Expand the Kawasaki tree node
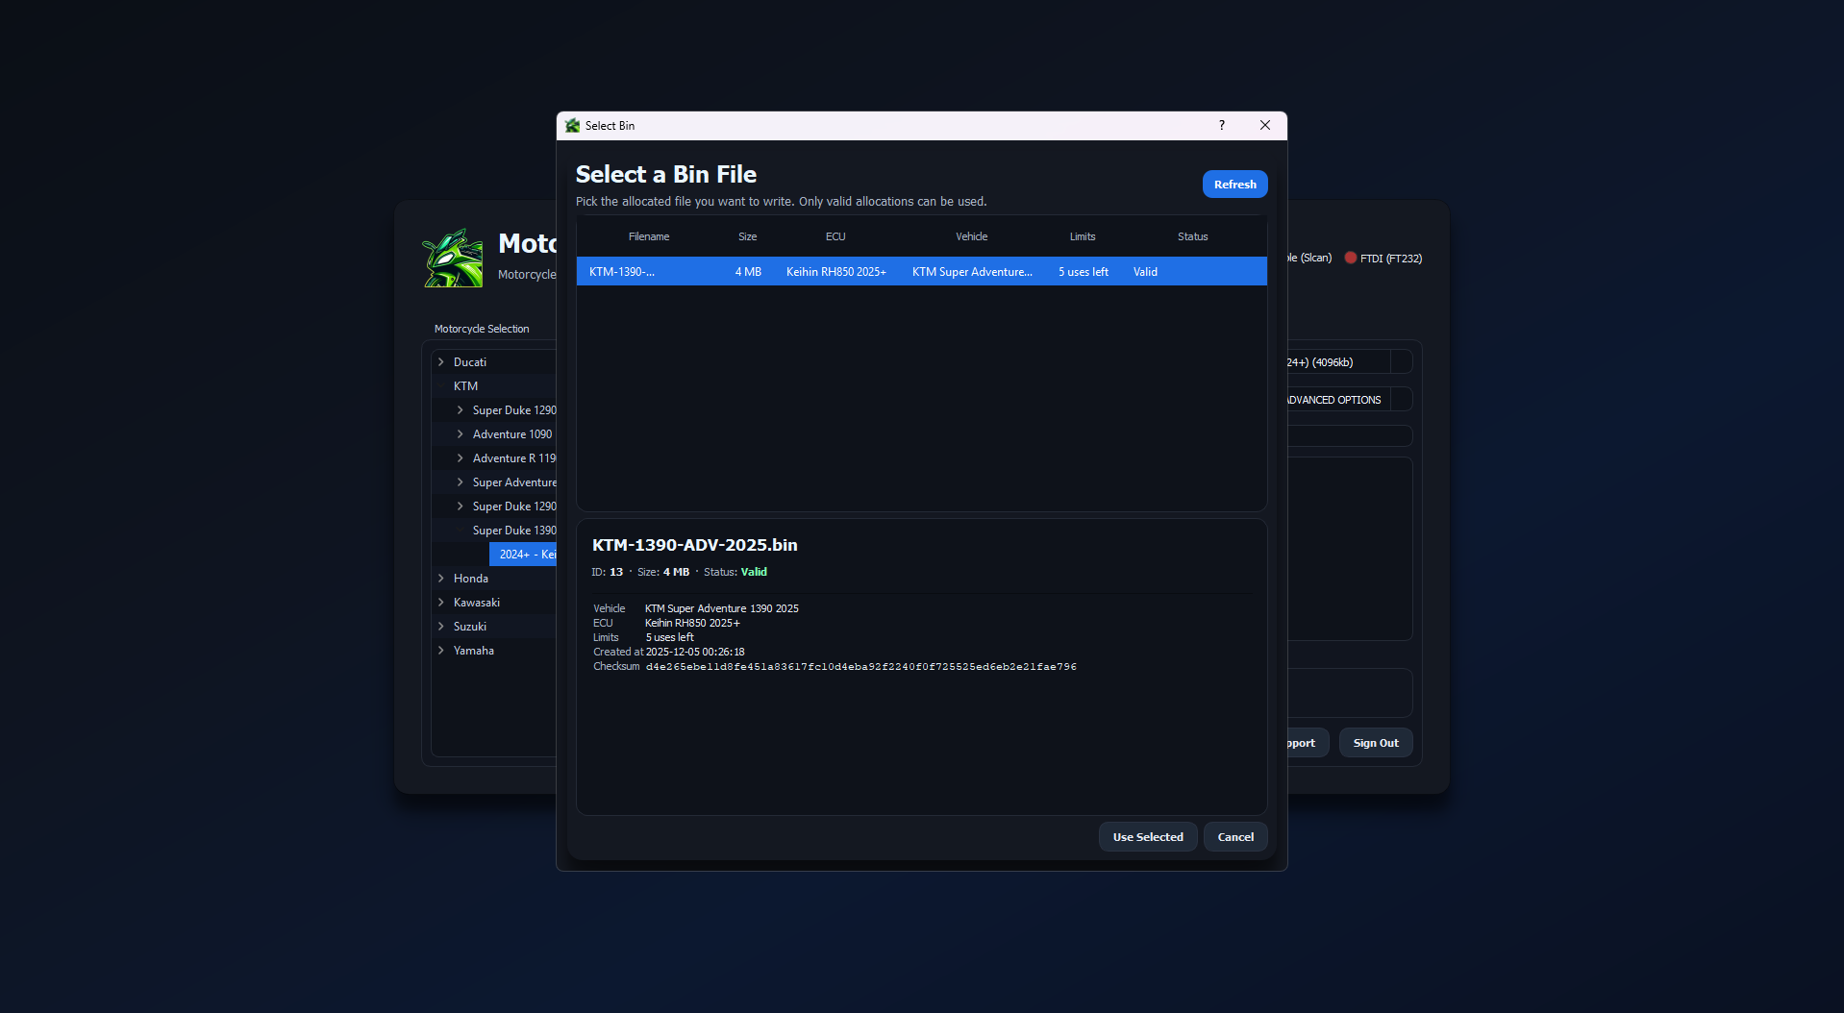 tap(441, 603)
